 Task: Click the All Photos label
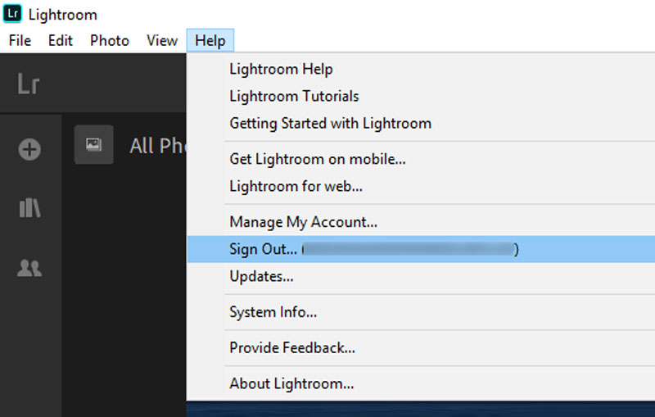pos(158,146)
